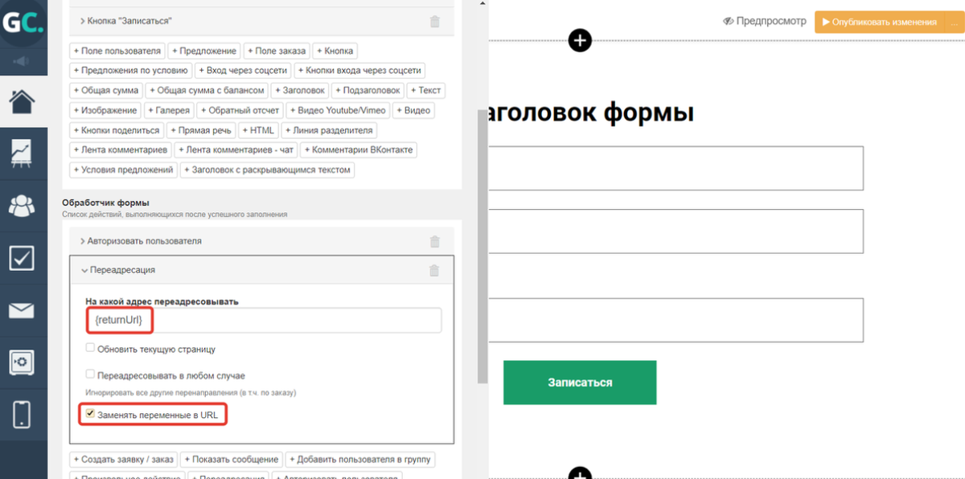Add a Заголовок element
The height and width of the screenshot is (479, 965).
(x=301, y=91)
